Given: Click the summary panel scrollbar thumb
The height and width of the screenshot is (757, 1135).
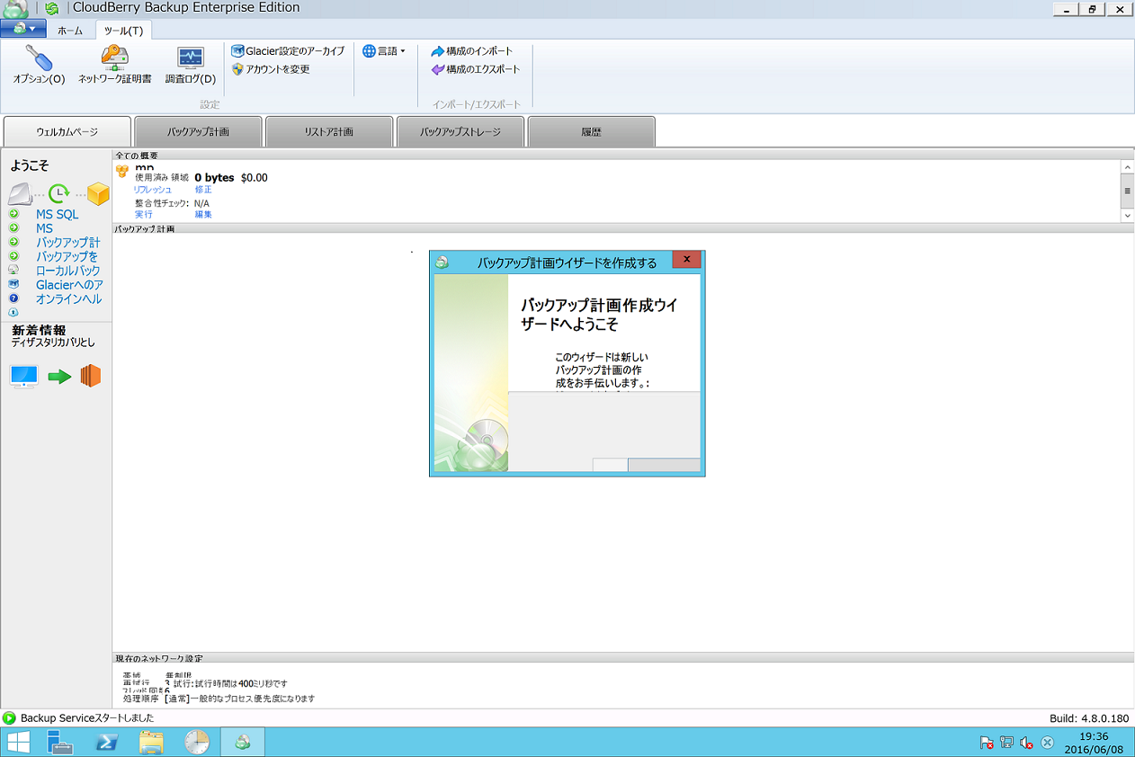Looking at the screenshot, I should coord(1127,191).
